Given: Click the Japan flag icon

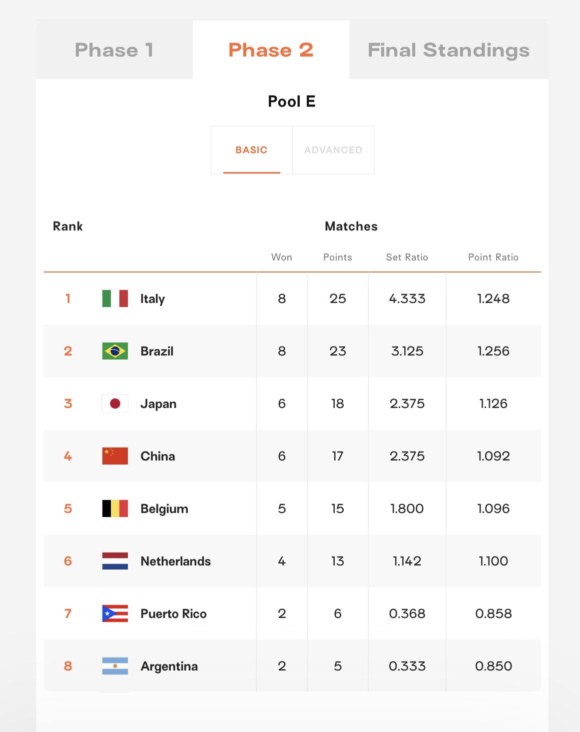Looking at the screenshot, I should [x=115, y=403].
